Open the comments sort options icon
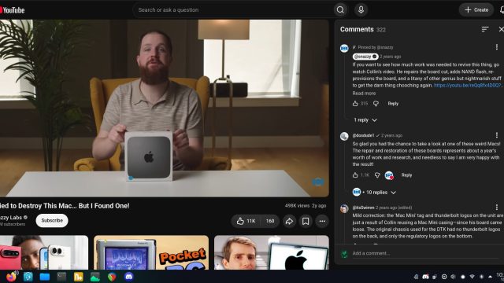The width and height of the screenshot is (504, 283). [485, 29]
